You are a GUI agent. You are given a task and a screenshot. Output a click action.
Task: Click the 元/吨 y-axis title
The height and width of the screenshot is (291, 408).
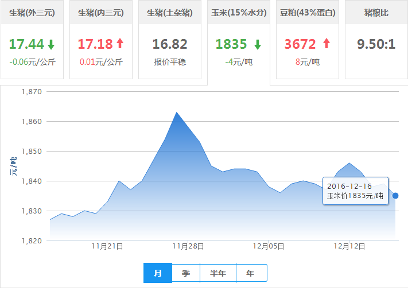(13, 166)
